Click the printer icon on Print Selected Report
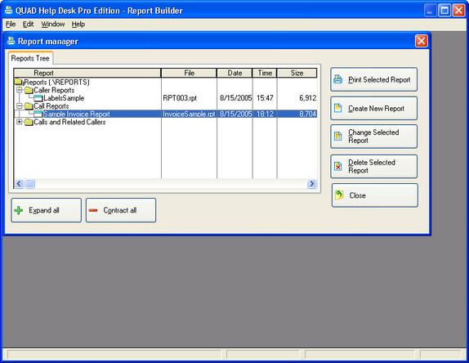The image size is (469, 363). pos(338,79)
